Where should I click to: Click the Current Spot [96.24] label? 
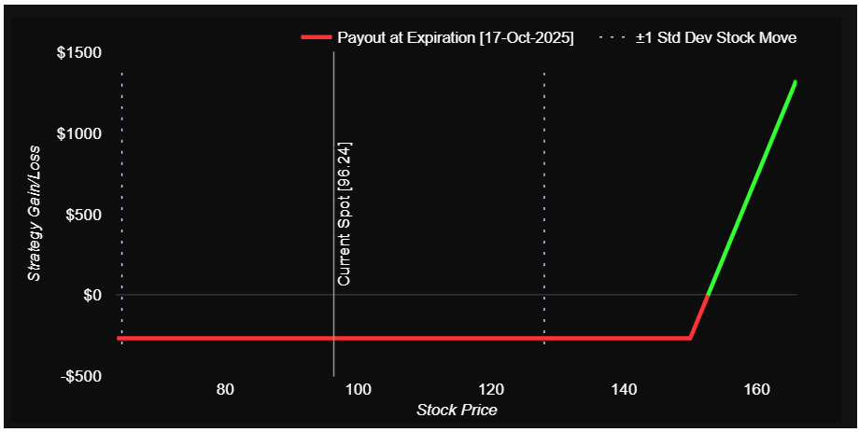pyautogui.click(x=344, y=214)
